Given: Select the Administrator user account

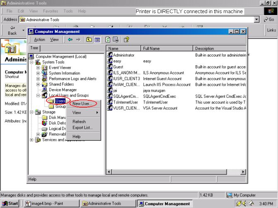Looking at the screenshot, I should 123,55.
